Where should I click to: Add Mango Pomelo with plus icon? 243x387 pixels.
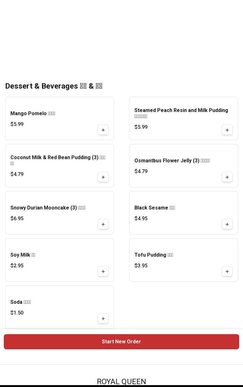(103, 130)
